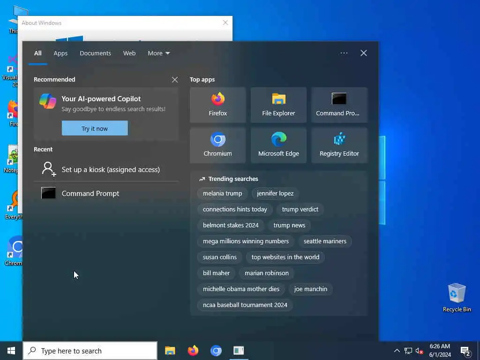480x360 pixels.
Task: Switch to the All search tab
Action: click(x=37, y=53)
